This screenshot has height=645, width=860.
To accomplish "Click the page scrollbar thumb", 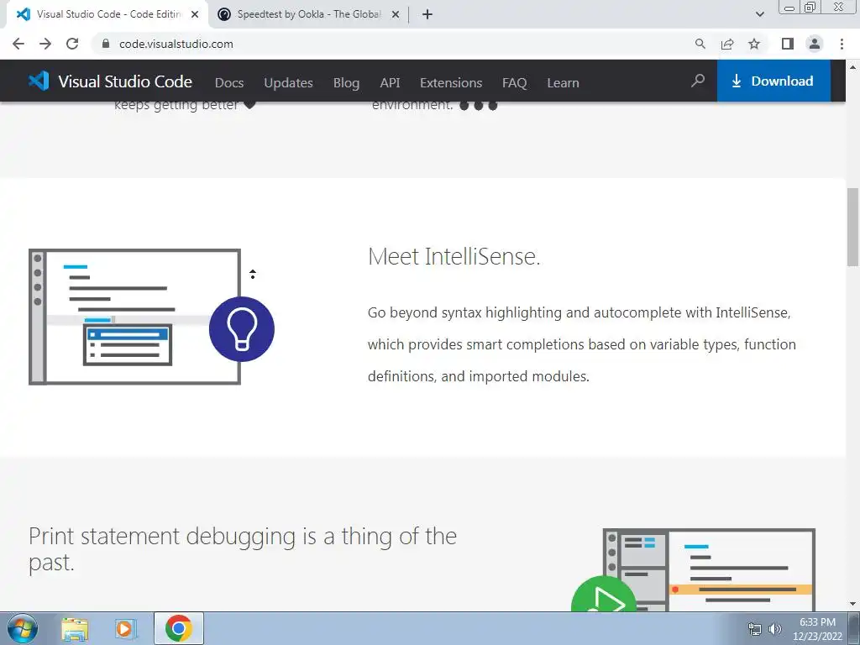I will click(x=853, y=227).
